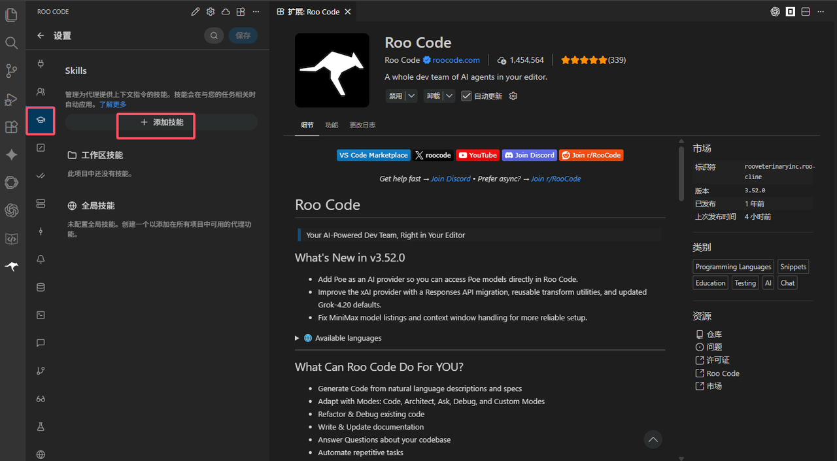Select the Testing category tag

[745, 283]
